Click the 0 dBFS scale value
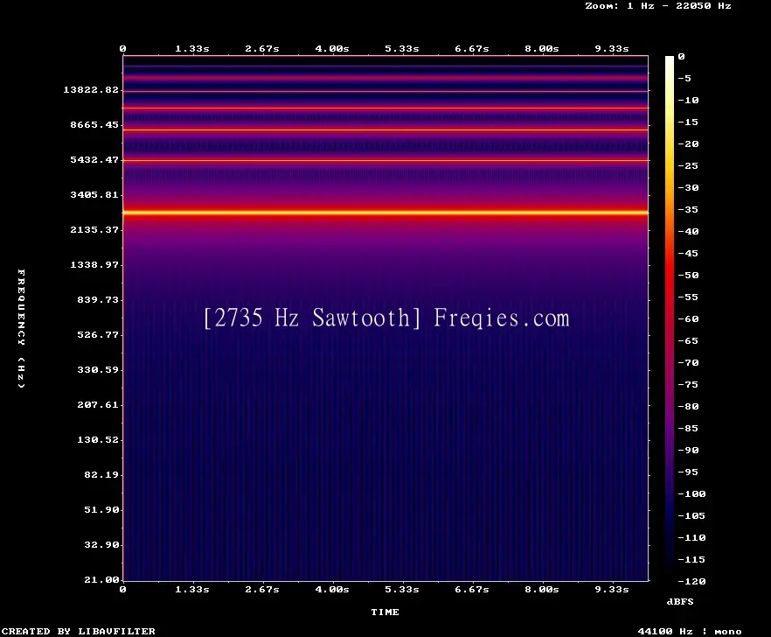771x637 pixels. coord(681,57)
